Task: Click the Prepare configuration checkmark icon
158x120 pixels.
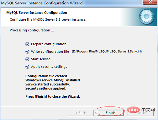Action: tap(27, 44)
